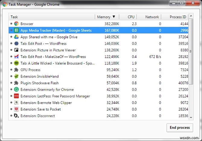Click the 672 B/s network value
Viewport: 202px width, 141px height.
click(155, 57)
